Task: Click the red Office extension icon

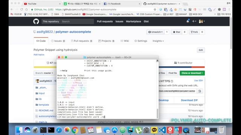Action: [x=195, y=9]
